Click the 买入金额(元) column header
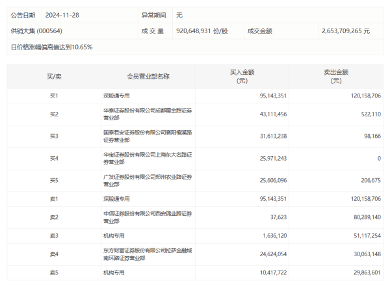Image resolution: width=390 pixels, height=290 pixels. [x=242, y=76]
